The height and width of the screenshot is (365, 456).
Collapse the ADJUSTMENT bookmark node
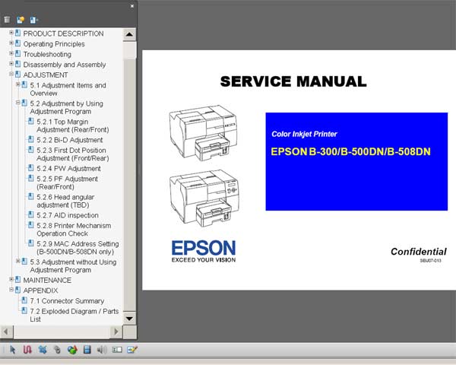click(11, 74)
